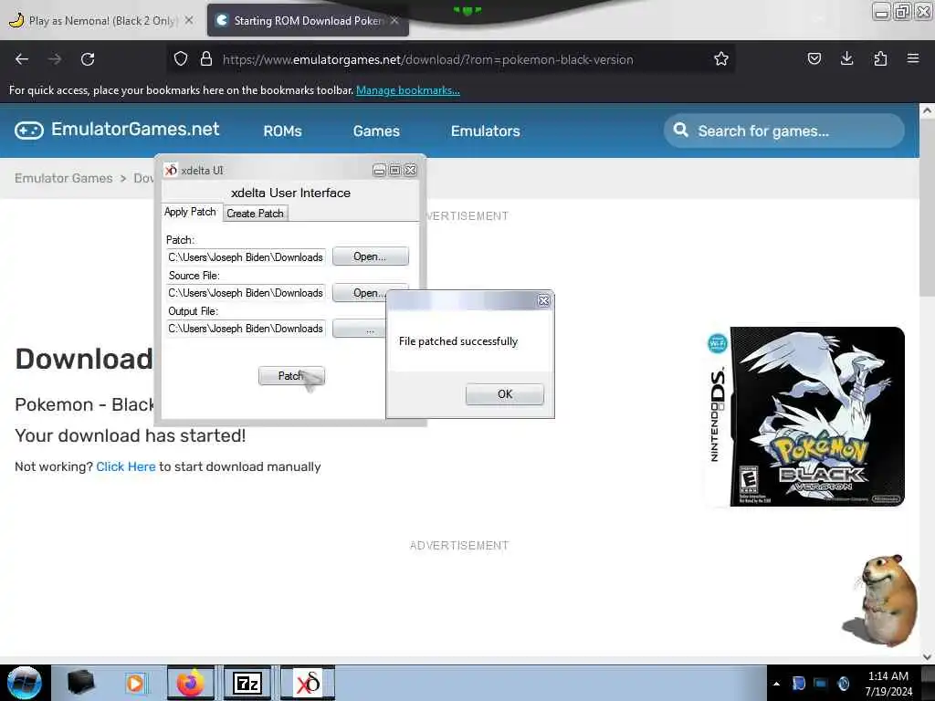Open the black box taskbar app
935x701 pixels.
pos(81,683)
